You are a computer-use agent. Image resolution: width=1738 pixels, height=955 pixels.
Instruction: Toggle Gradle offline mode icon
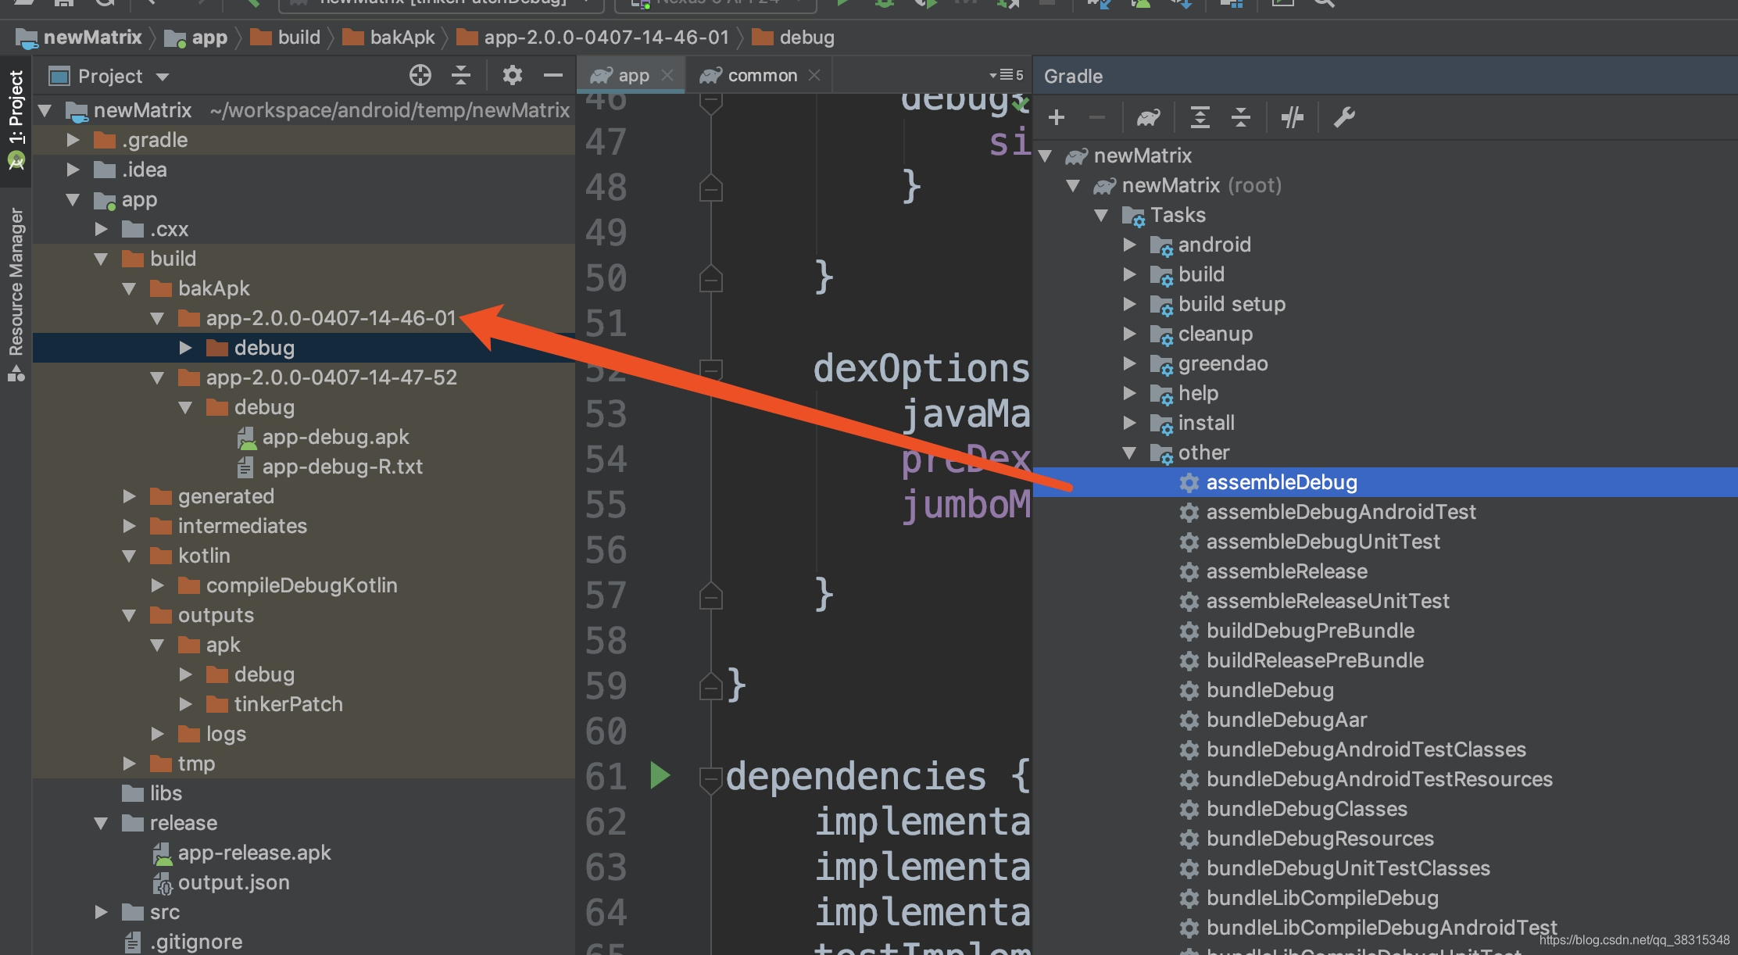click(x=1292, y=117)
